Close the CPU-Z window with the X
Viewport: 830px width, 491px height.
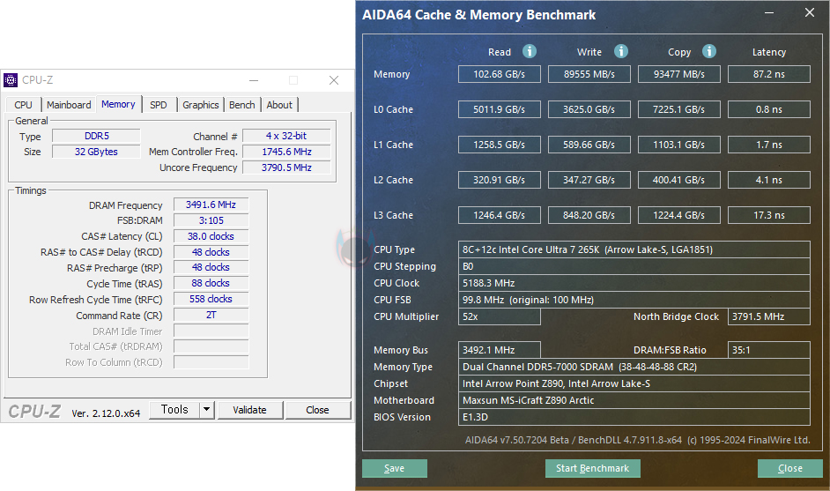[333, 80]
